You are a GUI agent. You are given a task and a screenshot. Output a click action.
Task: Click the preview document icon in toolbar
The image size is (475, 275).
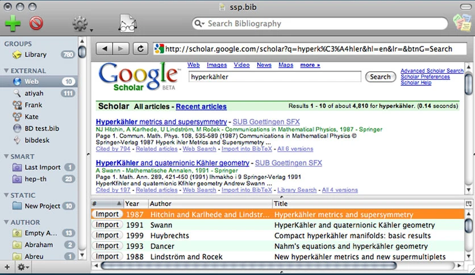tap(127, 23)
